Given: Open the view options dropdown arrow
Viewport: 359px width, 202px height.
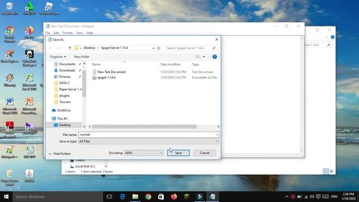Looking at the screenshot, I should 204,57.
